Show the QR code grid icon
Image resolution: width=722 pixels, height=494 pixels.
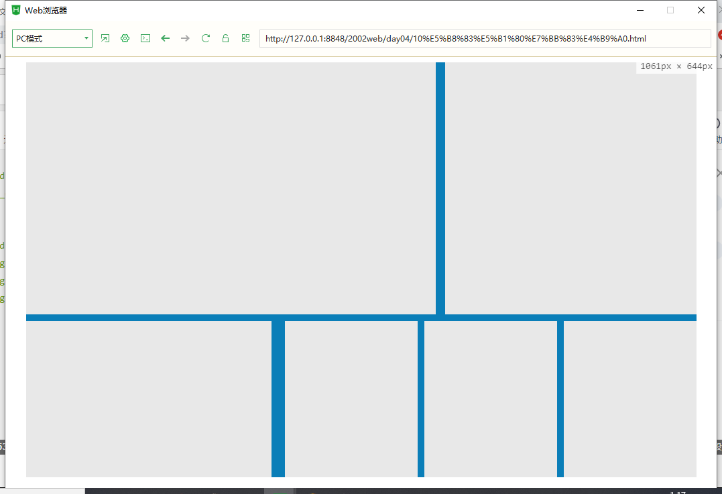(246, 38)
